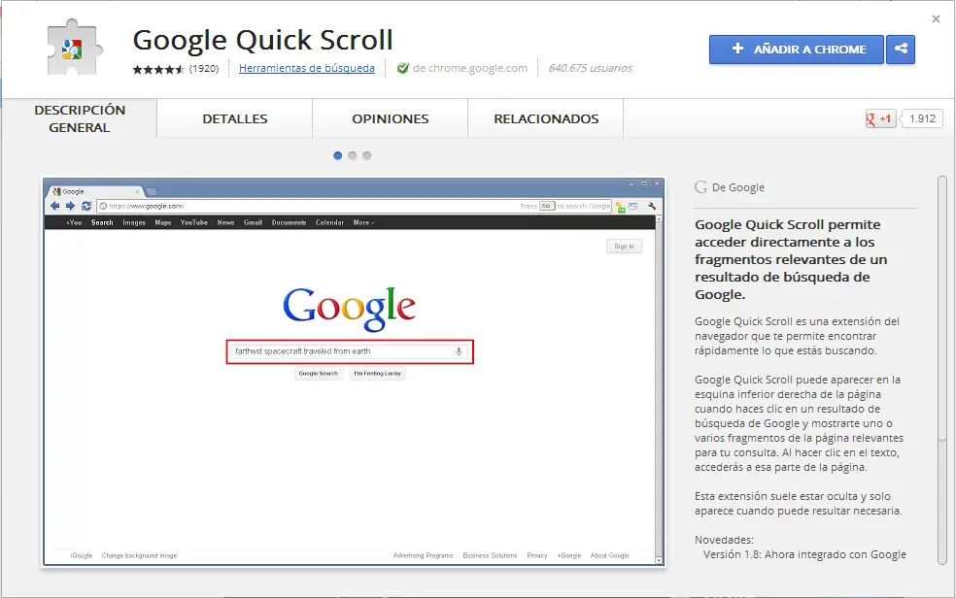Click the green verified checkmark icon
Image resolution: width=956 pixels, height=598 pixels.
coord(402,68)
